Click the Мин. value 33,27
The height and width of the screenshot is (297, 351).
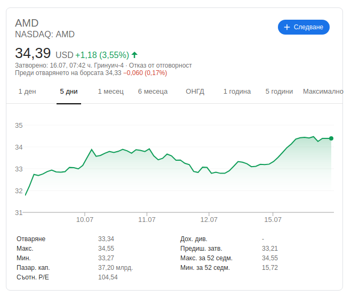click(106, 258)
